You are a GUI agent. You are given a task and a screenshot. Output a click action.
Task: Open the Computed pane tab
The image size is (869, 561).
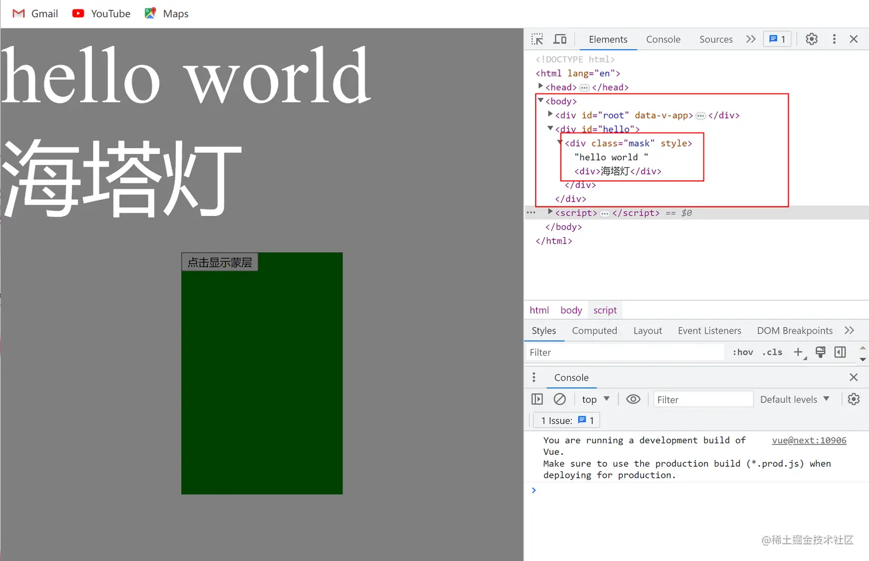[594, 331]
